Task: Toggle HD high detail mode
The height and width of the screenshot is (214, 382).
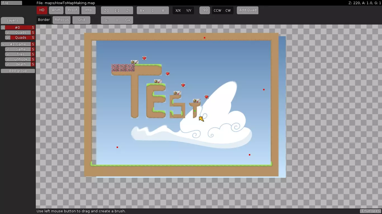Action: [x=42, y=10]
